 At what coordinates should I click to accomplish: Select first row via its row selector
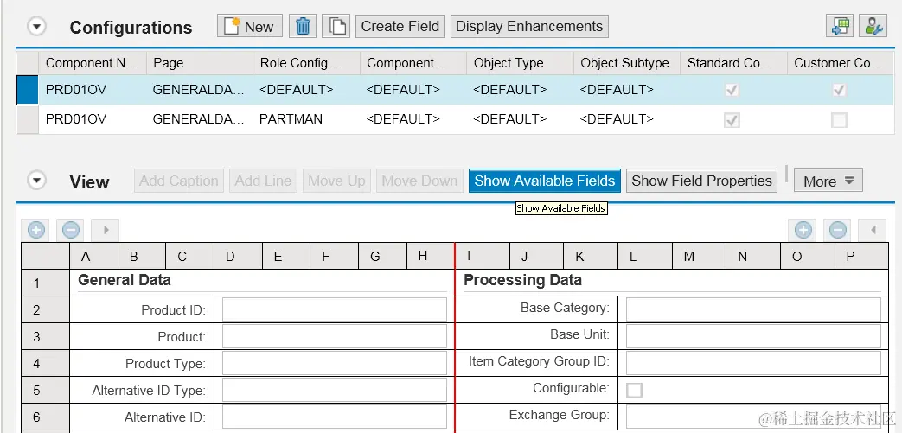[27, 90]
